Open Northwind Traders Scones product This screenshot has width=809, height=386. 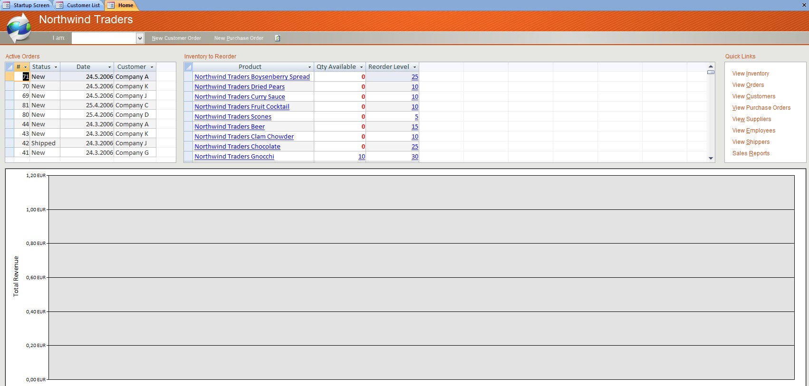pyautogui.click(x=233, y=116)
